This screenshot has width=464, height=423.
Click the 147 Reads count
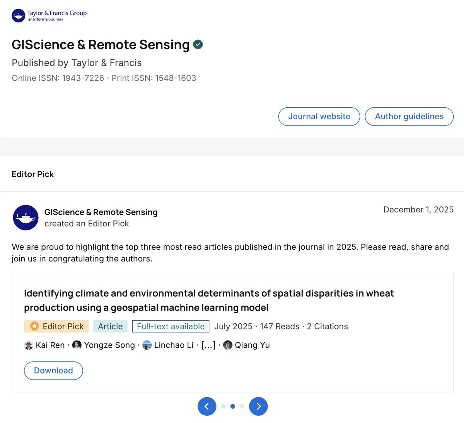click(x=280, y=326)
